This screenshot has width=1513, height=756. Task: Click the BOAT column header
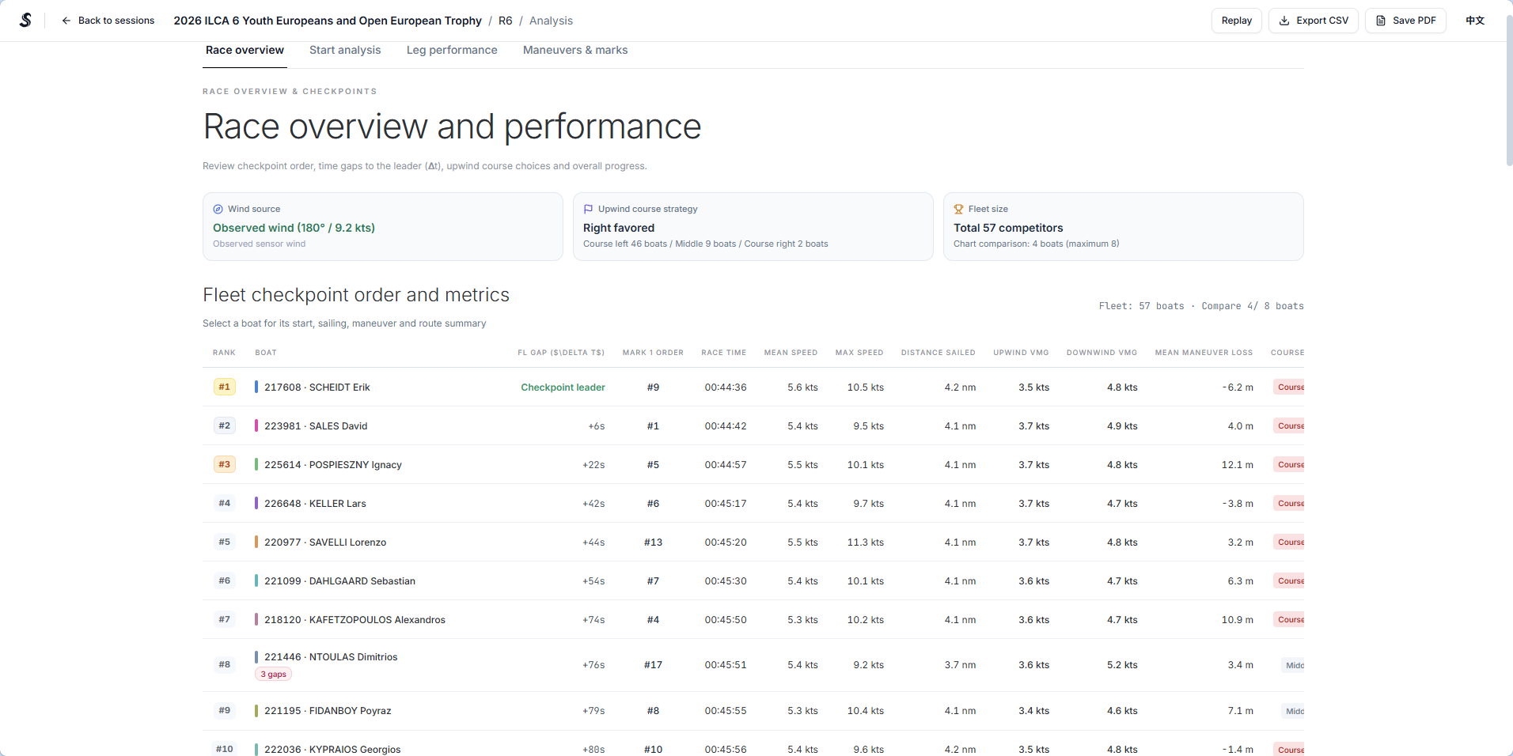tap(266, 353)
